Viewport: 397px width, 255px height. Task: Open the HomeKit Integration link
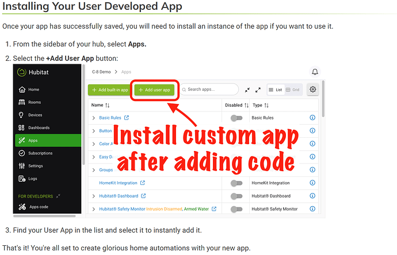pos(118,183)
